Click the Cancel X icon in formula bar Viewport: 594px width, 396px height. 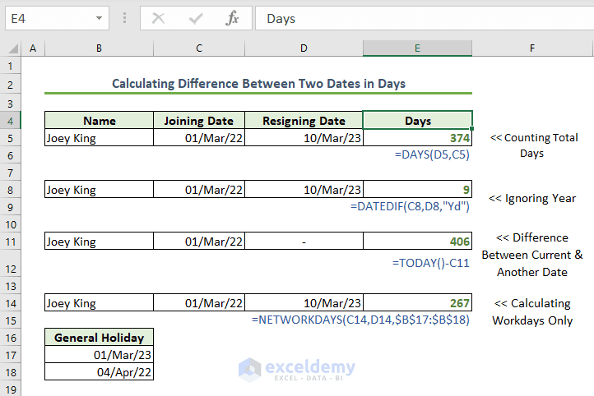158,18
